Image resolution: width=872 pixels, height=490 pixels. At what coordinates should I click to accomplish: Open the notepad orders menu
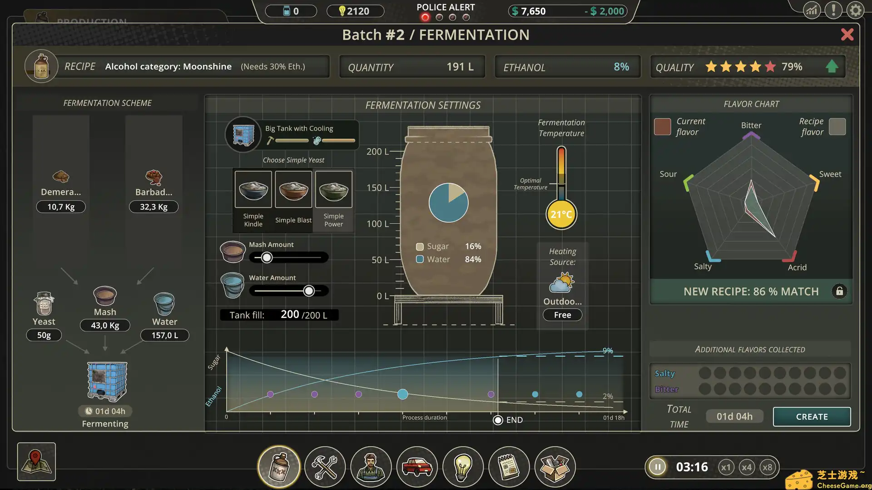(x=509, y=466)
